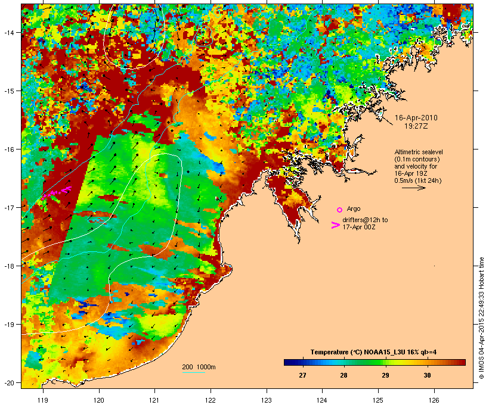The height and width of the screenshot is (405, 489).
Task: Click latitude axis label '-14'
Action: [8, 32]
